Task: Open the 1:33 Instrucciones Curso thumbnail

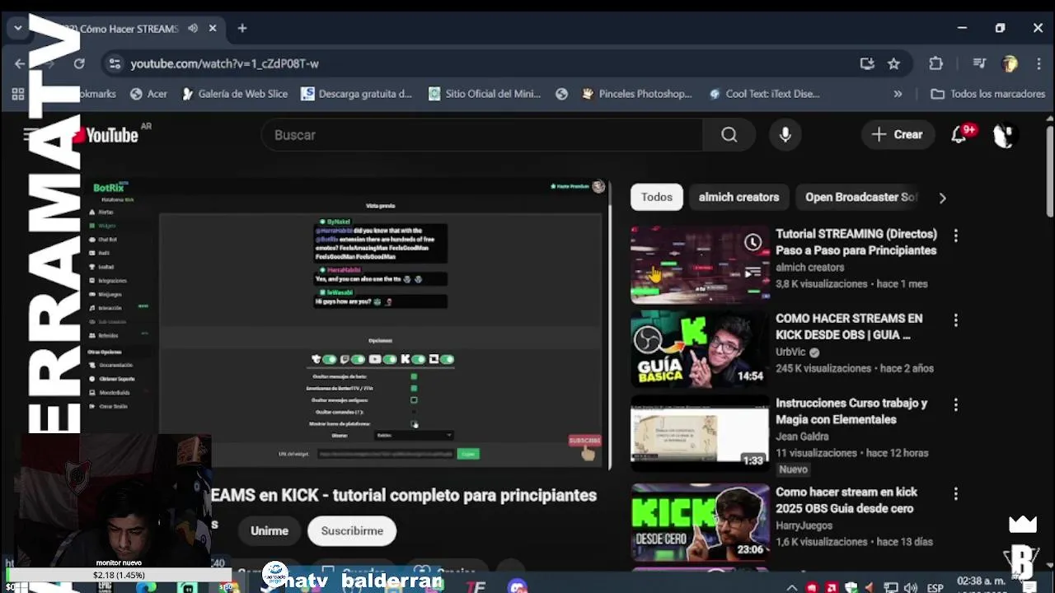Action: point(700,434)
